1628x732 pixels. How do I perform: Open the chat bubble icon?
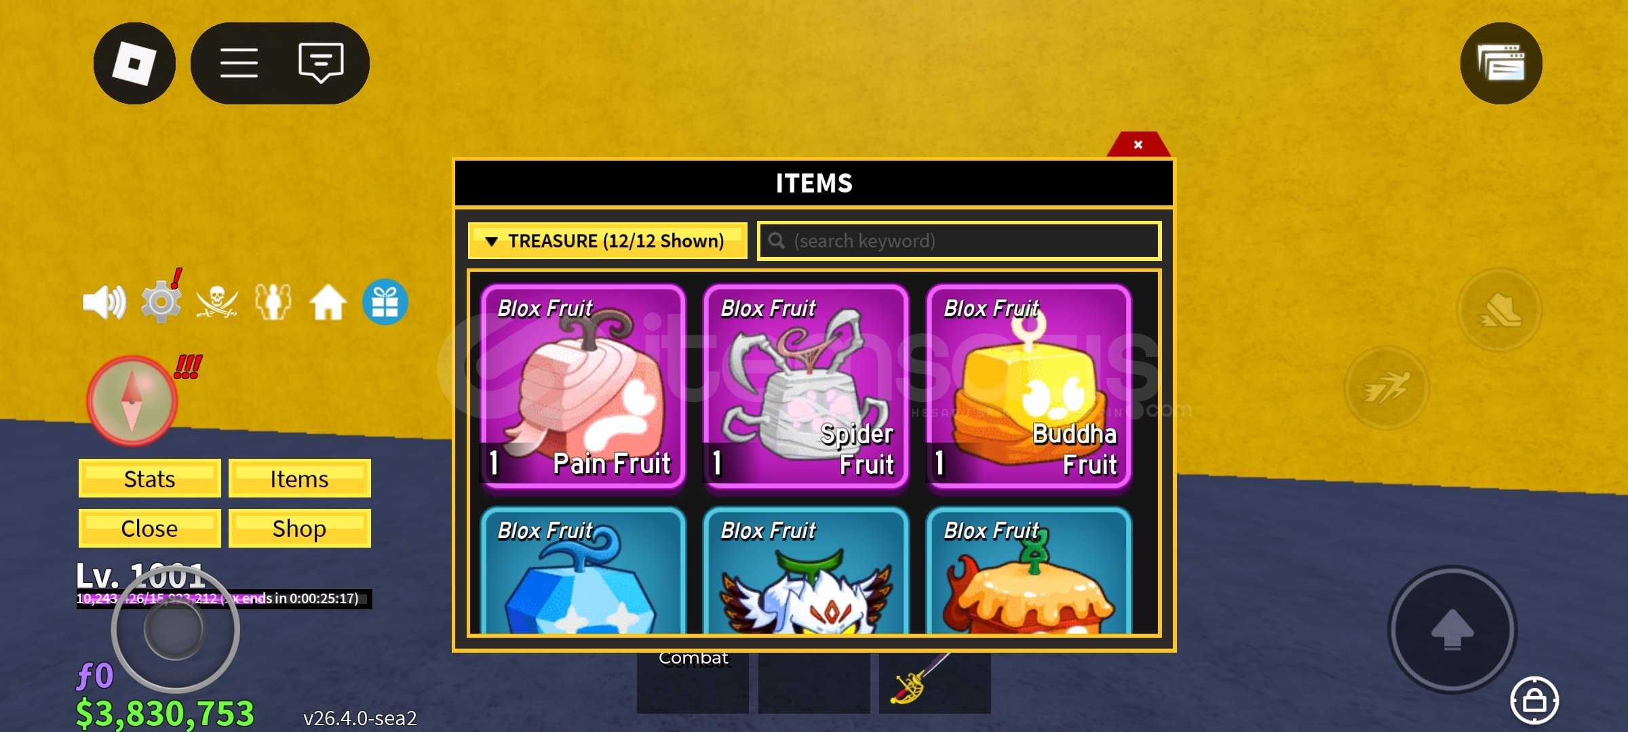pyautogui.click(x=321, y=63)
